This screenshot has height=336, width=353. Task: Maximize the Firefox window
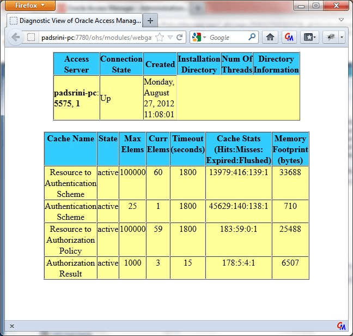[x=316, y=5]
